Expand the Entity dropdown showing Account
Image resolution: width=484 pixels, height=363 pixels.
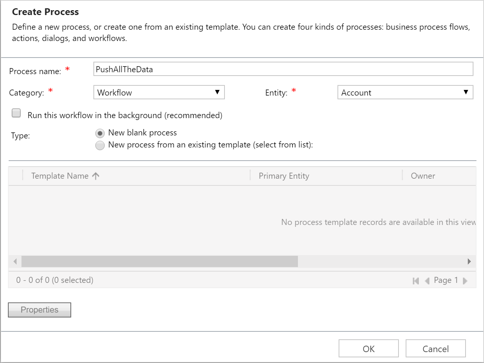click(x=405, y=92)
